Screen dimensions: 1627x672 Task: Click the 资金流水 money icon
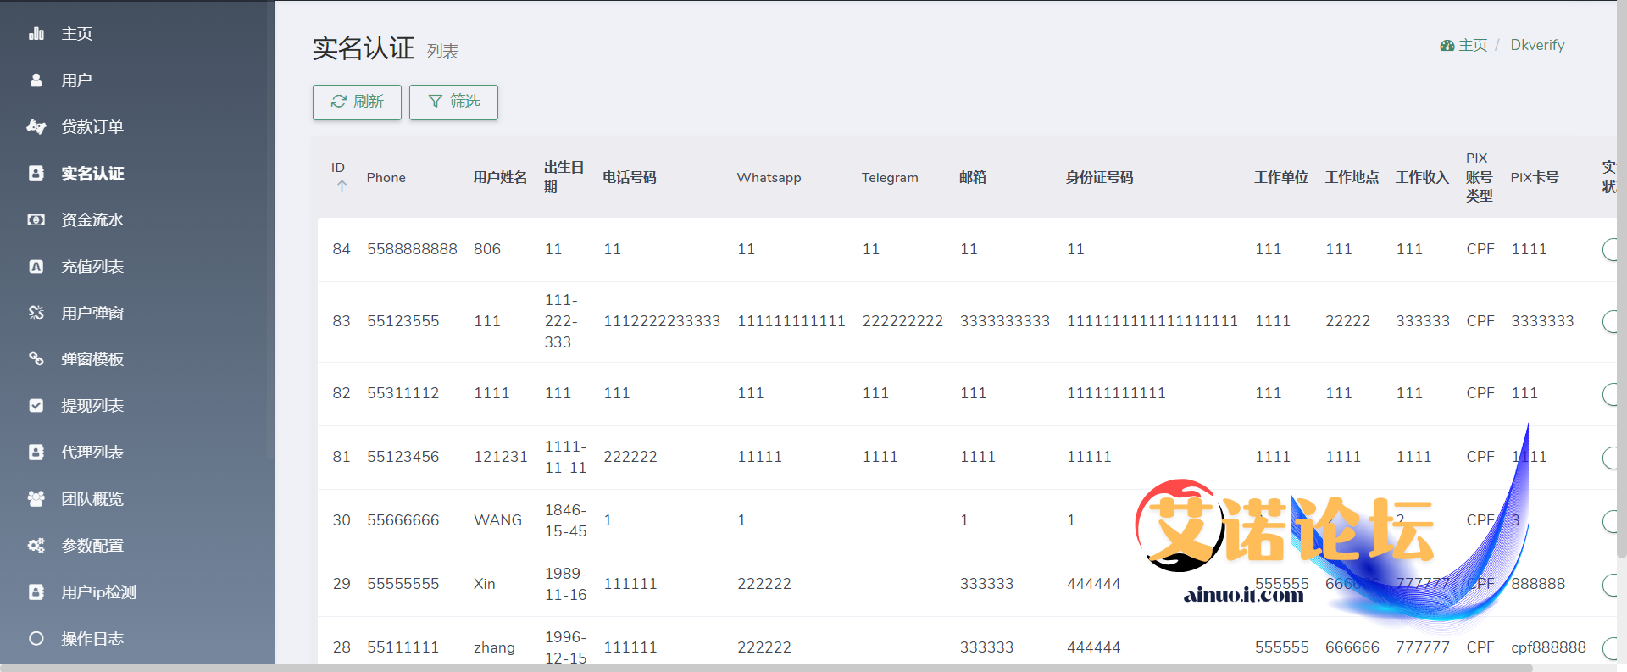click(x=36, y=220)
